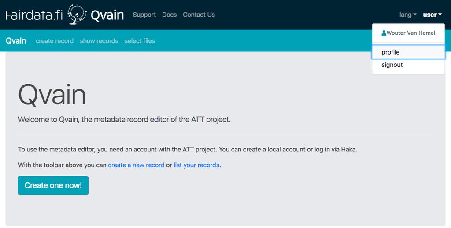Image resolution: width=451 pixels, height=228 pixels.
Task: Open Contact Us in header
Action: click(x=199, y=15)
